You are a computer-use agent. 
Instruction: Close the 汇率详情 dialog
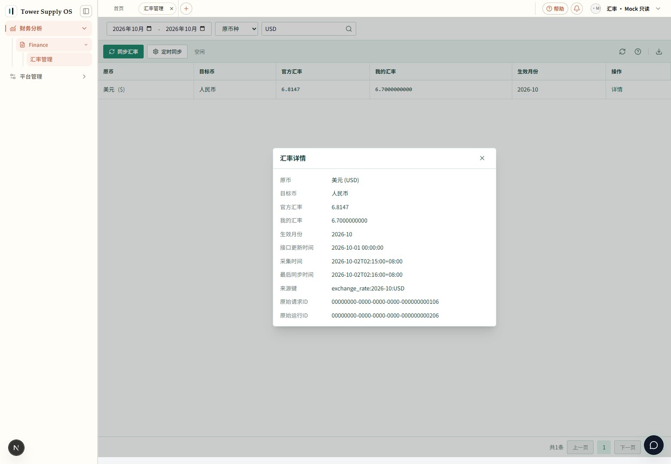pos(482,158)
